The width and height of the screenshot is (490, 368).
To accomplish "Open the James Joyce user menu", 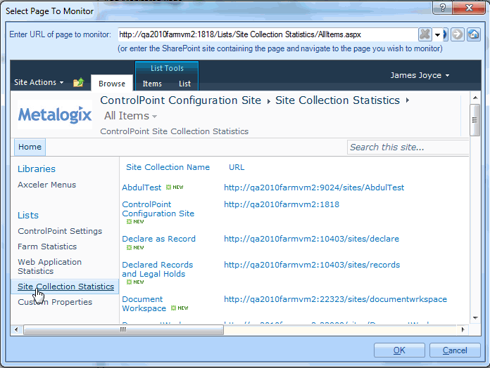I will [420, 75].
